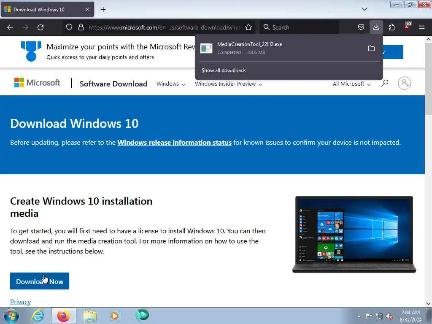Open a new tab with the plus button
432x324 pixels.
click(x=103, y=10)
